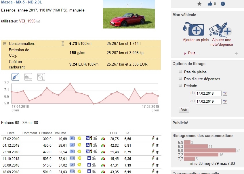The image size is (244, 174).
Task: Click the 7,2 histogram bar
Action: pos(201,155)
